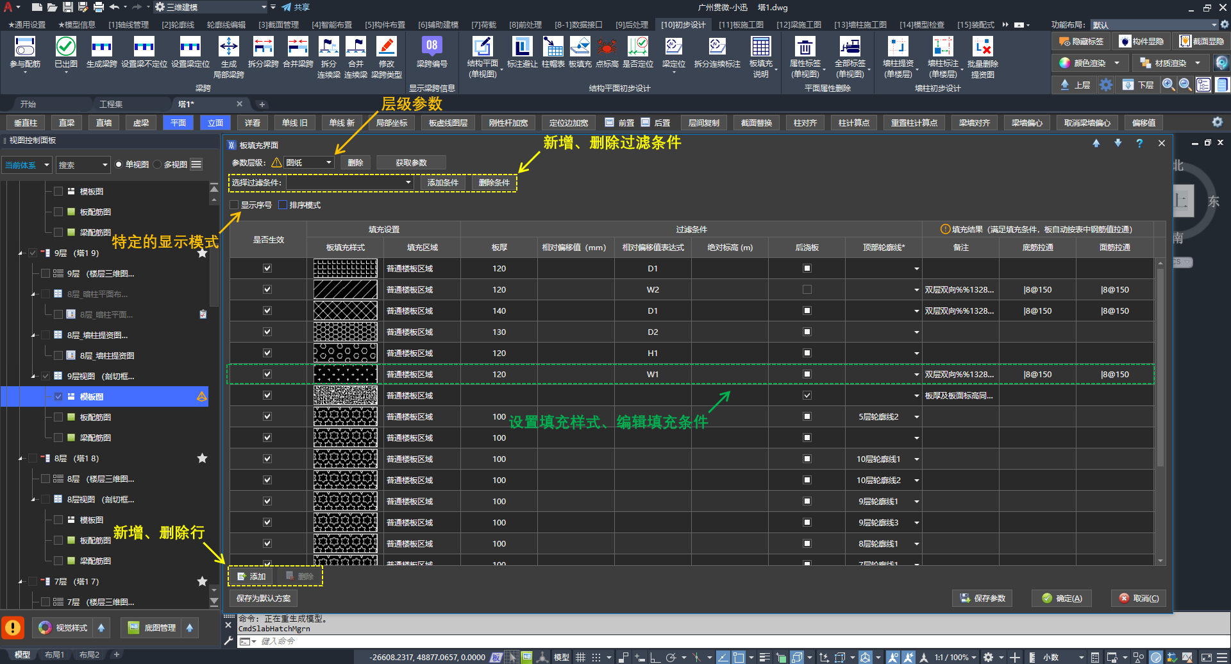Open the 当前体系 dropdown
The width and height of the screenshot is (1231, 664).
(27, 165)
